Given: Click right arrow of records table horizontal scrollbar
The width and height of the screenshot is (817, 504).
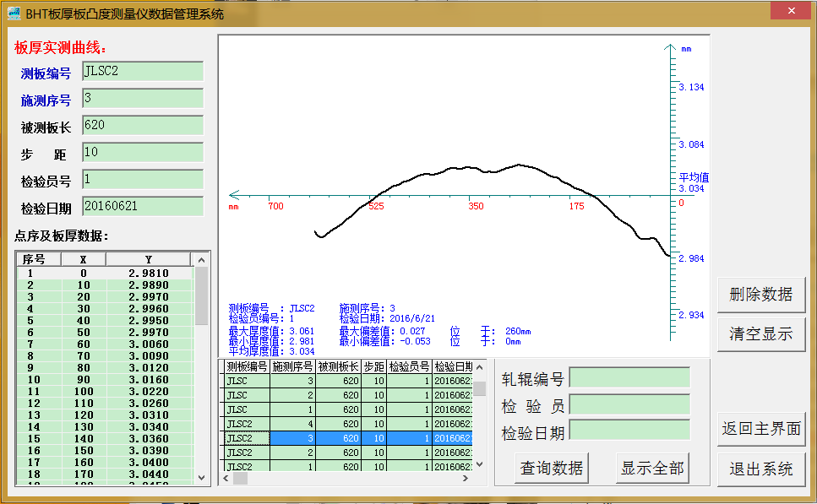Looking at the screenshot, I should [x=465, y=478].
